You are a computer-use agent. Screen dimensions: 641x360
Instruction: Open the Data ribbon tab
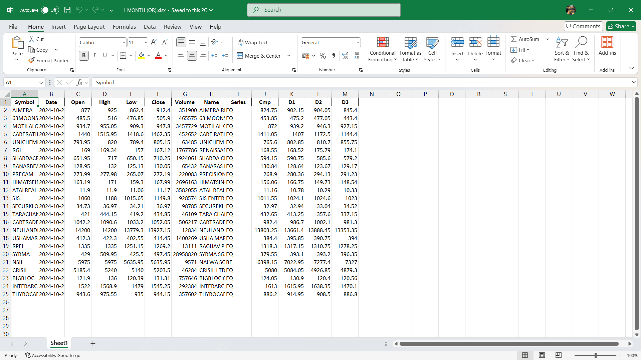pos(150,27)
